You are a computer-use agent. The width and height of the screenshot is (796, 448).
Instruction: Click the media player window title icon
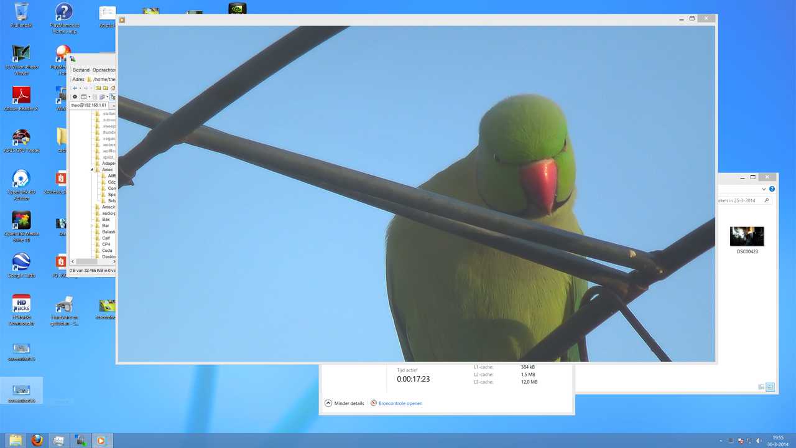122,20
